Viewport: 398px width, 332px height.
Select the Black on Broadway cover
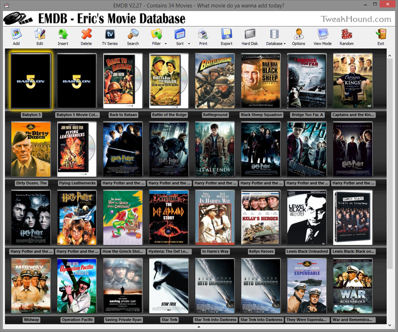353,218
